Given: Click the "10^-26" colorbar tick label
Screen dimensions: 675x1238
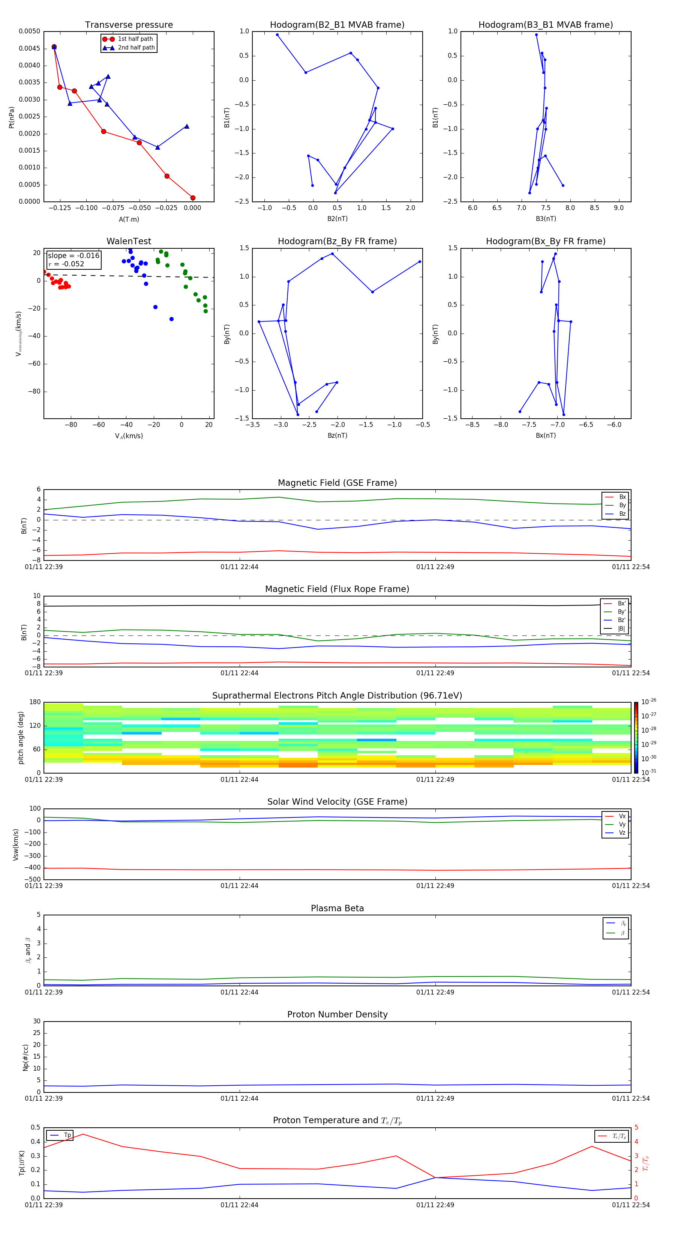Looking at the screenshot, I should (x=649, y=702).
